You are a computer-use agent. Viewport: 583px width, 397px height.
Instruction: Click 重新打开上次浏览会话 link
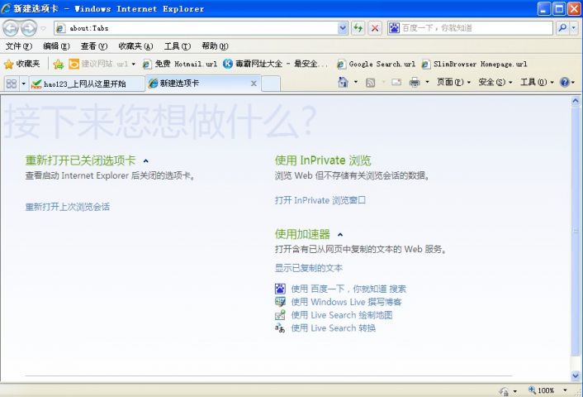(x=67, y=207)
